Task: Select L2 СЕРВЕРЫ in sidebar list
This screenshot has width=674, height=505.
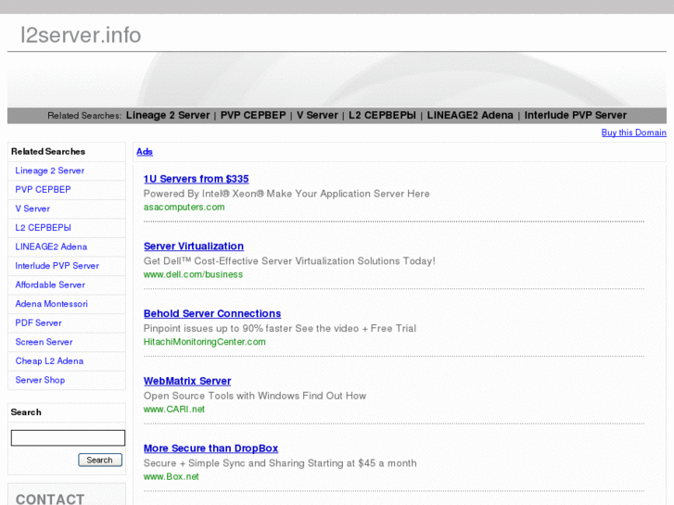Action: 43,227
